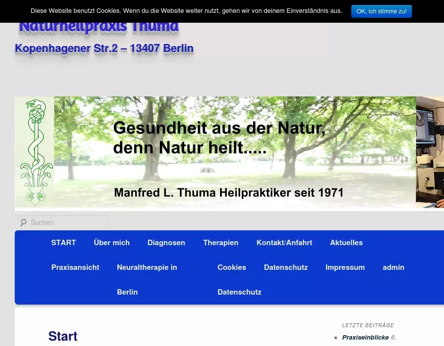Click the admin menu link

pos(393,267)
